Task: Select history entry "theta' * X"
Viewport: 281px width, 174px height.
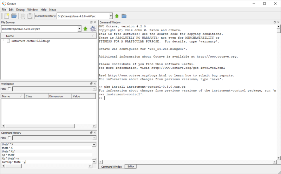Action: pyautogui.click(x=7, y=144)
